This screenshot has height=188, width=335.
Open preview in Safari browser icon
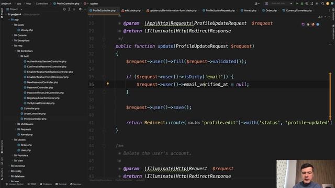coord(318,25)
